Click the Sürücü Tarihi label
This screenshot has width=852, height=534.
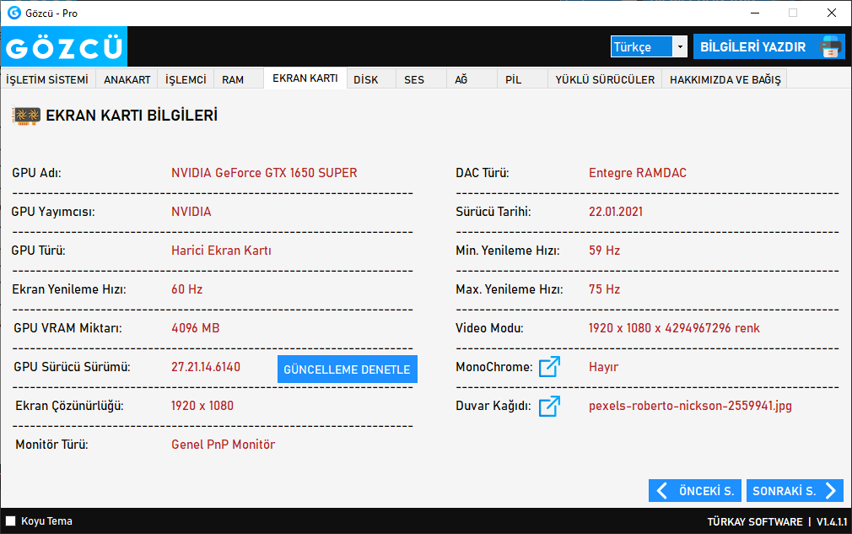(x=493, y=211)
